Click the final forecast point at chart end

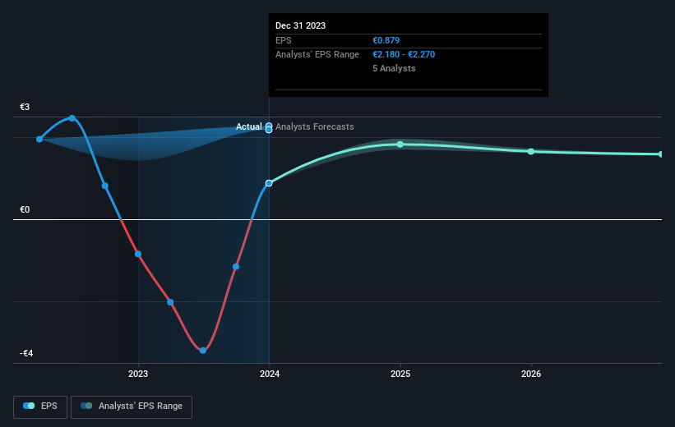coord(661,154)
